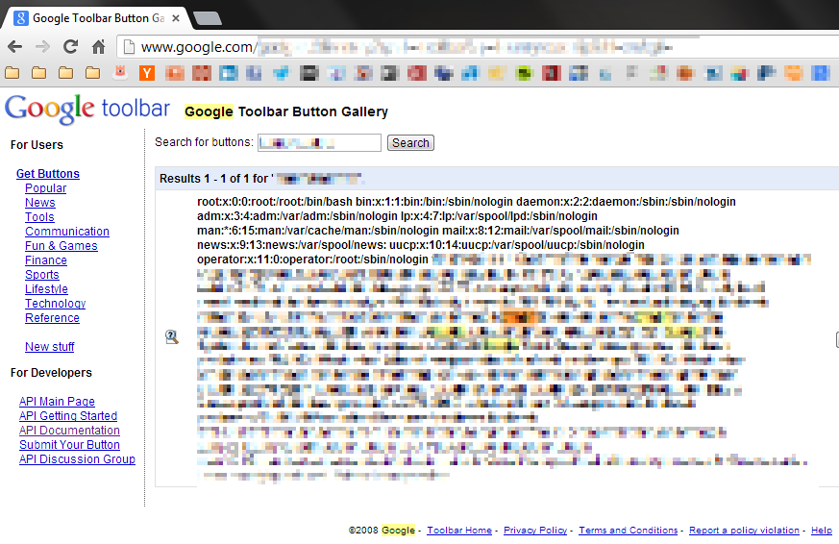
Task: Click the 'Toolbar Button Gallery' page title
Action: (x=313, y=111)
